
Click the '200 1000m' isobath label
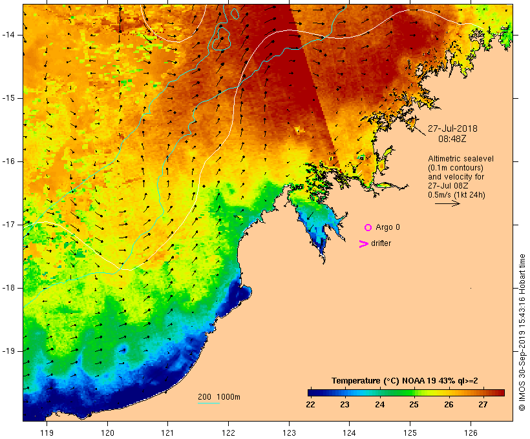pyautogui.click(x=219, y=397)
